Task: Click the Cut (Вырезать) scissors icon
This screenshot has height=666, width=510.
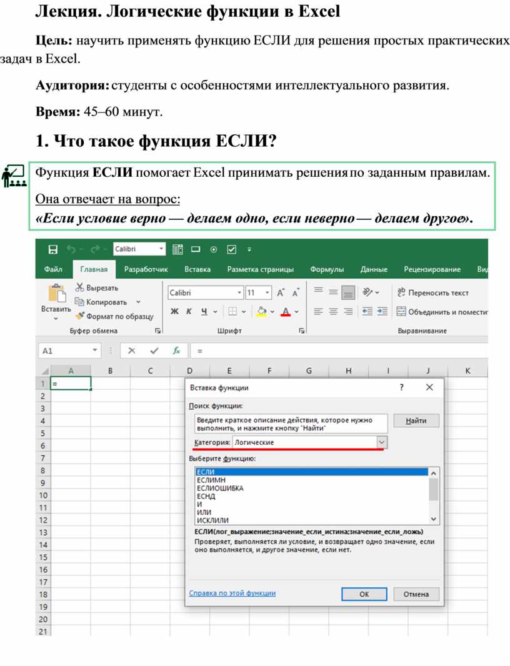Action: 80,287
